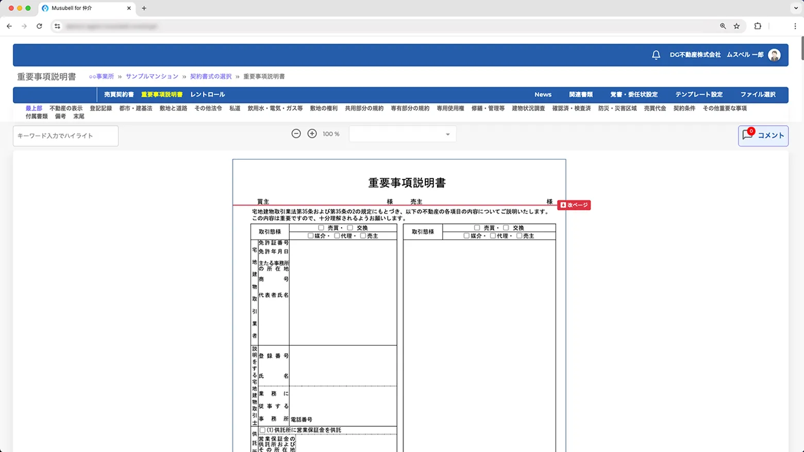This screenshot has width=804, height=452.
Task: Open Chrome's three-dot menu
Action: point(795,26)
